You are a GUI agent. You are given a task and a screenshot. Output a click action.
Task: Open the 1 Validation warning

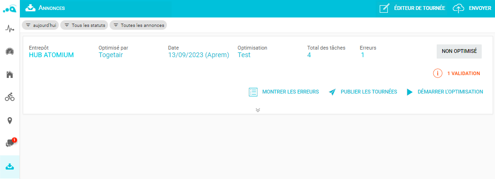click(x=457, y=73)
